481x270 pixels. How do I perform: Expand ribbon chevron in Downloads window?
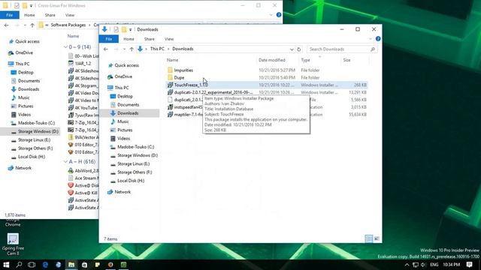371,39
